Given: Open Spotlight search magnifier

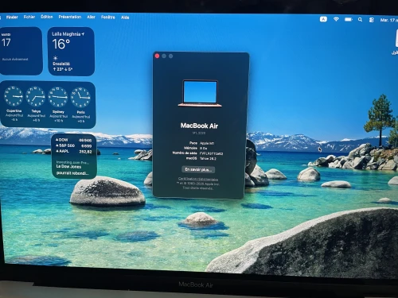Looking at the screenshot, I should pos(360,20).
